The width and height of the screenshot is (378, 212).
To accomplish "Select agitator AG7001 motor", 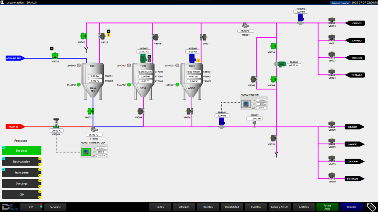I will coord(143,58).
